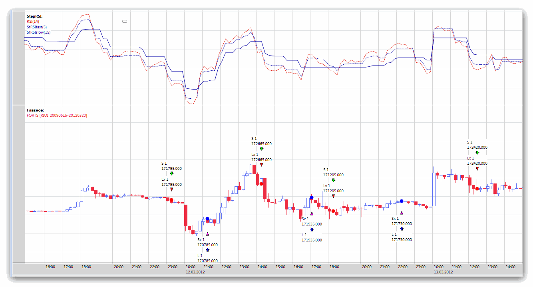Click the Sx 1 label above 171935.000
Image resolution: width=533 pixels, height=287 pixels.
click(x=305, y=219)
